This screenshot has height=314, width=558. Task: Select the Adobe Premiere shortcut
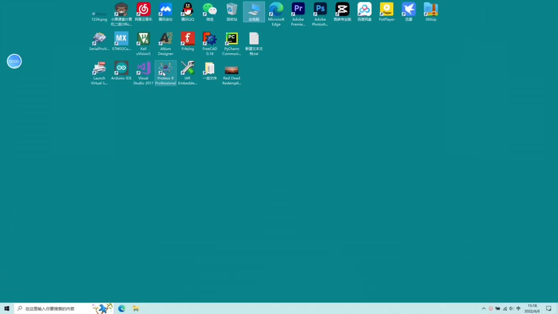[x=298, y=14]
